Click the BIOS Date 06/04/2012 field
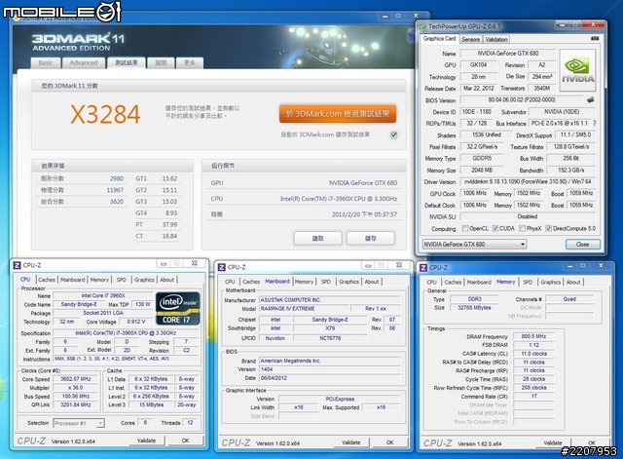This screenshot has height=459, width=623. pos(330,378)
